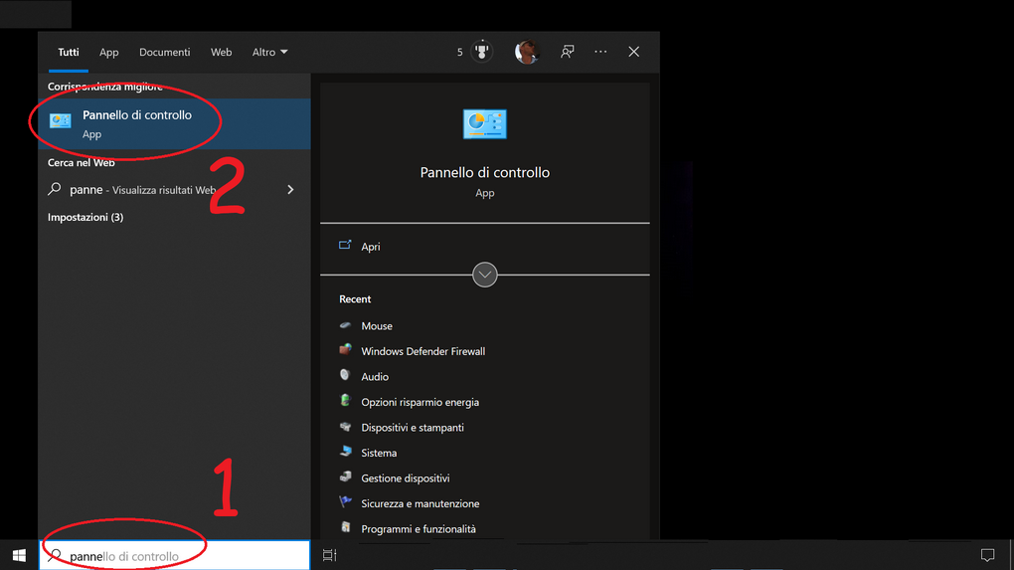Click the Mouse recent item icon
The width and height of the screenshot is (1014, 570).
click(345, 325)
